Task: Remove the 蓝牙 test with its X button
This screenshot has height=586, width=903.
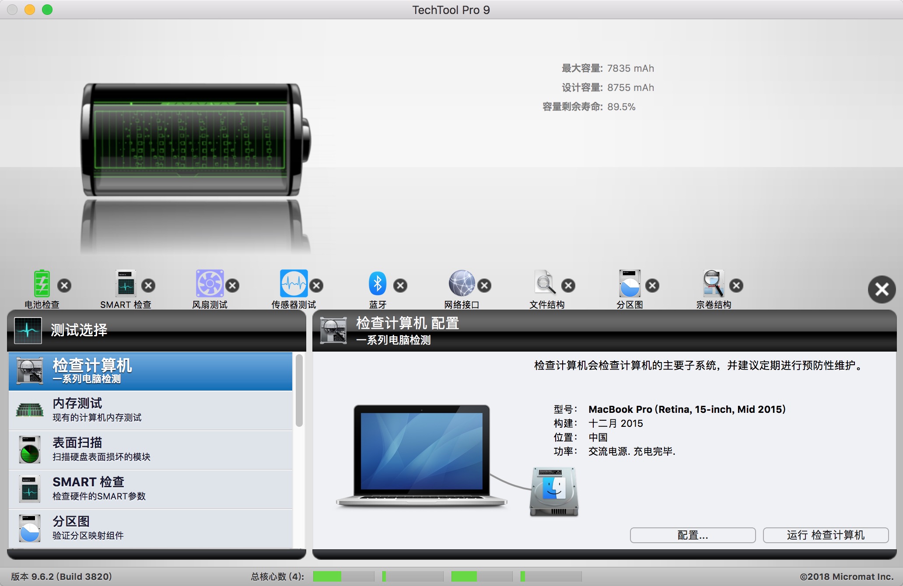Action: tap(400, 286)
